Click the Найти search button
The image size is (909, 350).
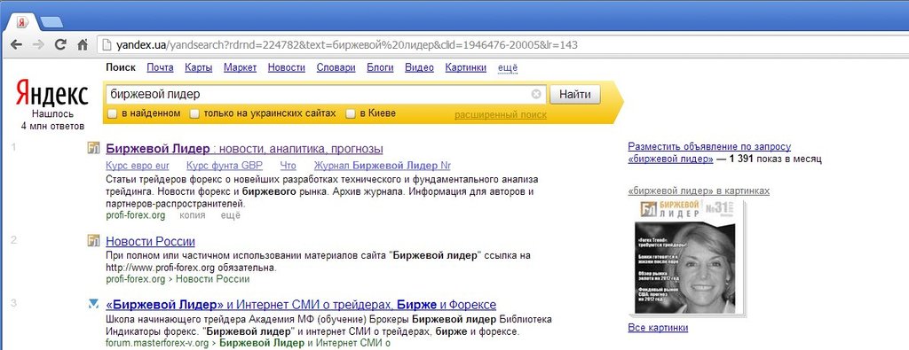coord(575,94)
